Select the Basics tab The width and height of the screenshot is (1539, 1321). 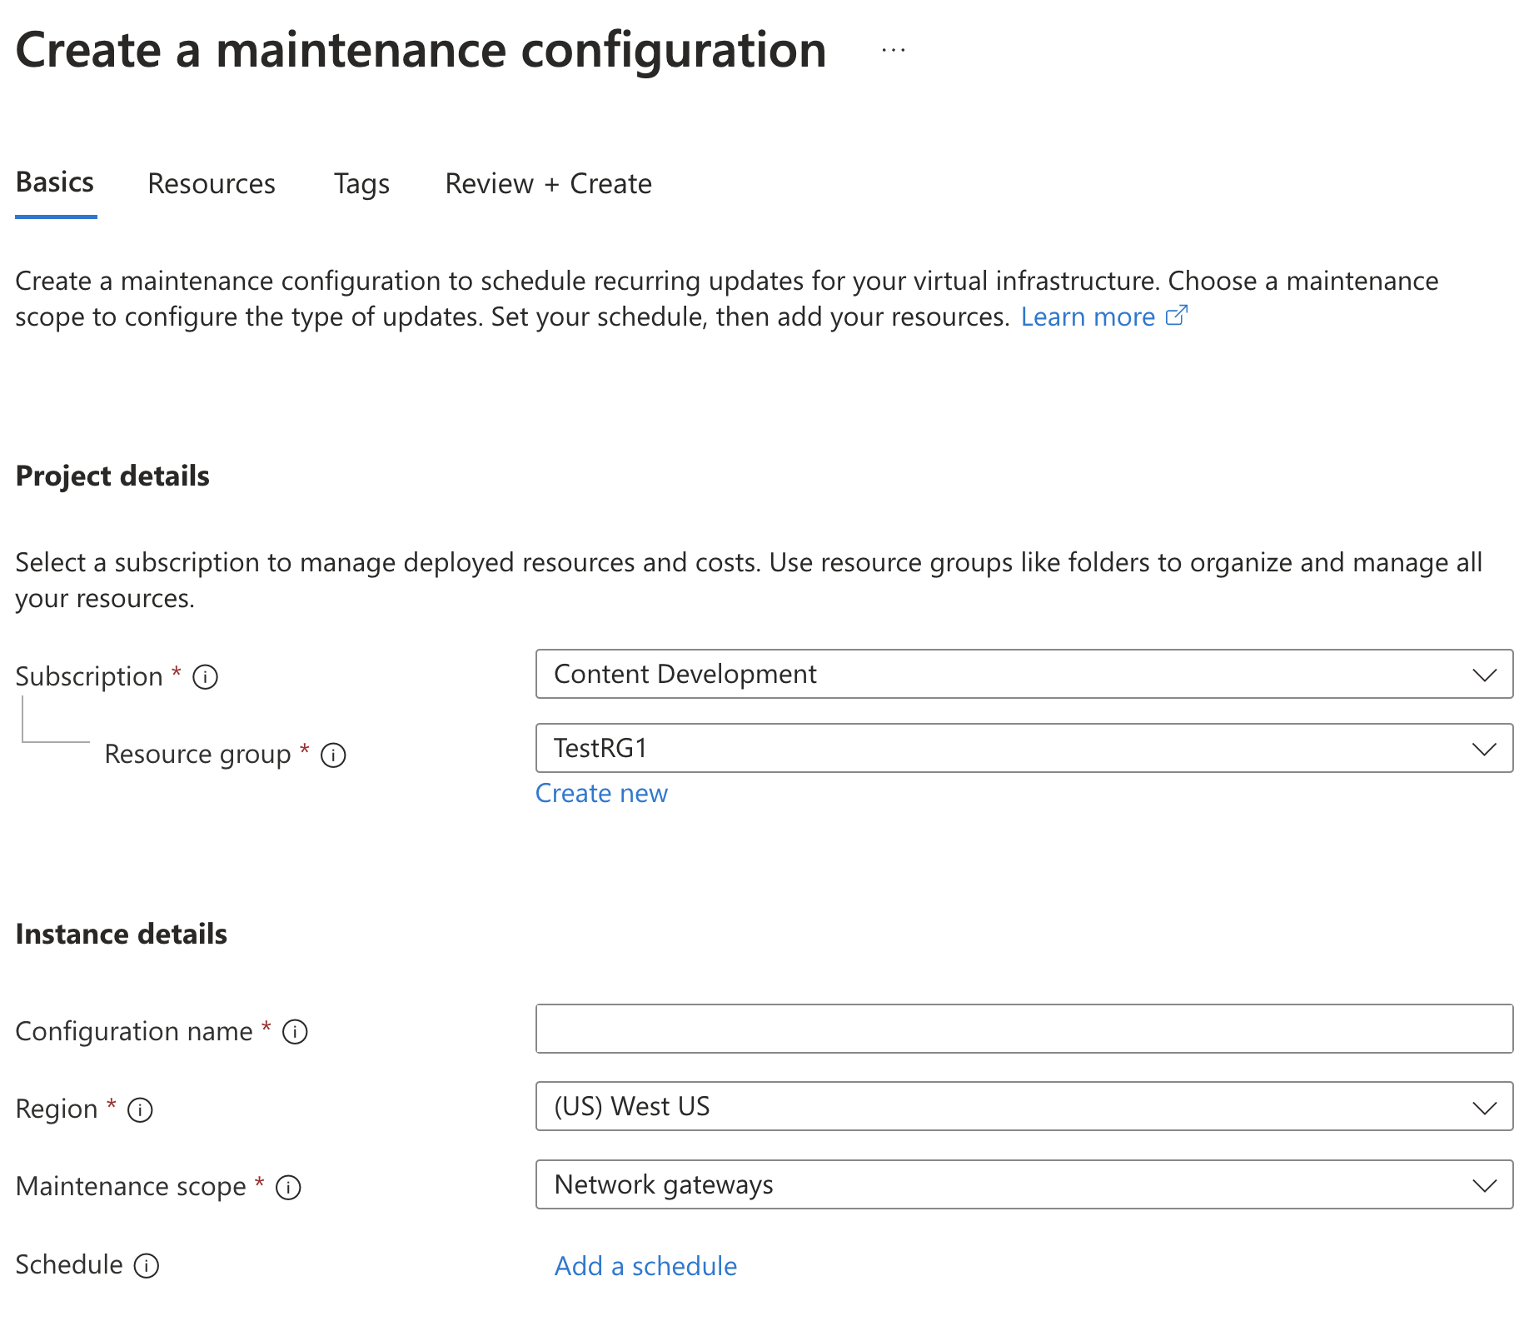55,182
